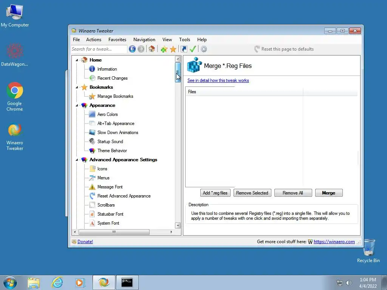Click the add bookmark green-plus star icon

tap(164, 49)
